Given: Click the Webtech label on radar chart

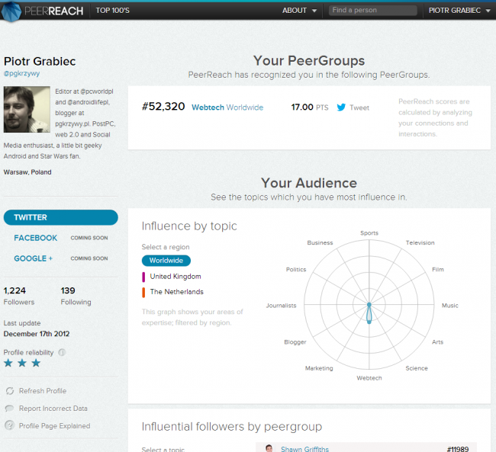Looking at the screenshot, I should tap(369, 378).
